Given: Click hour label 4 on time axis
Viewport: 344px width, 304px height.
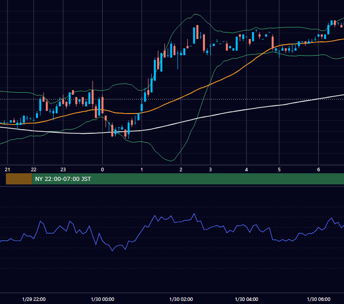Looking at the screenshot, I should tap(246, 170).
